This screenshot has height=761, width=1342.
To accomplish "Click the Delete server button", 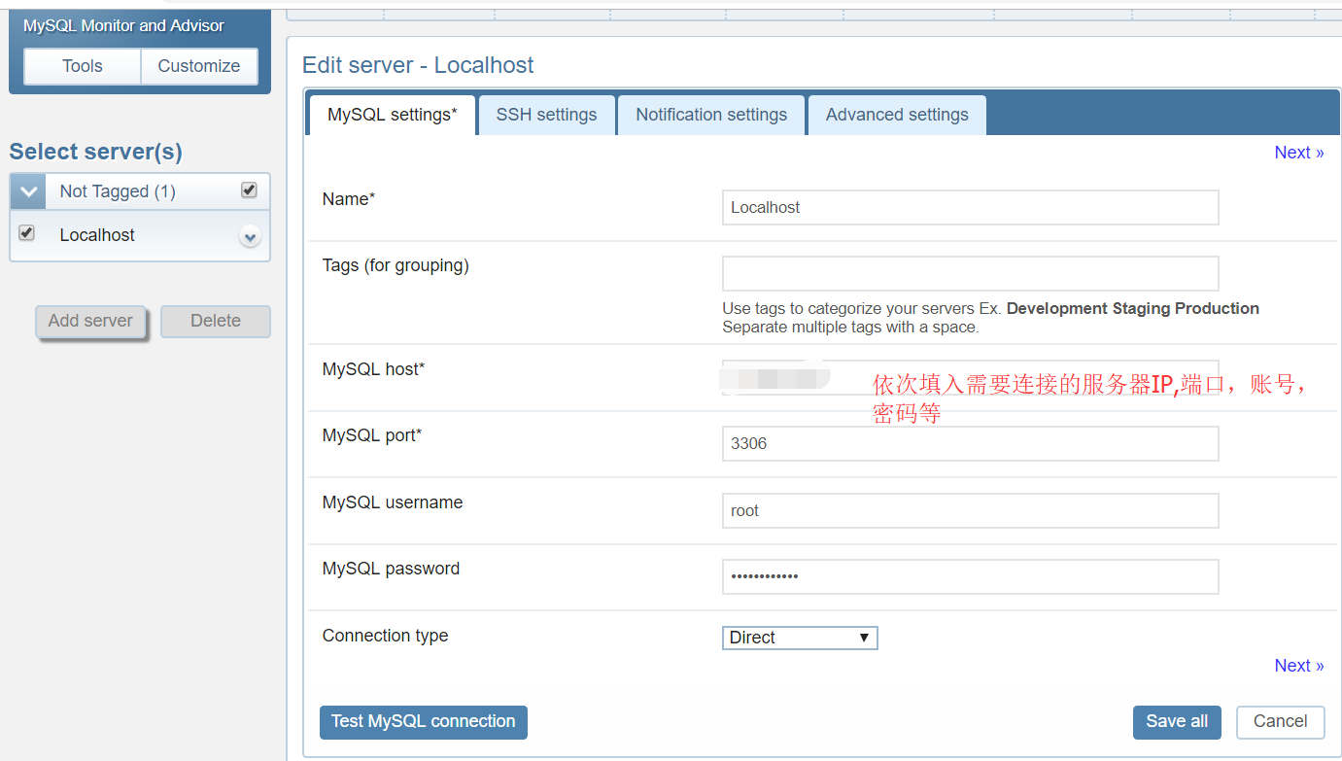I will 215,321.
